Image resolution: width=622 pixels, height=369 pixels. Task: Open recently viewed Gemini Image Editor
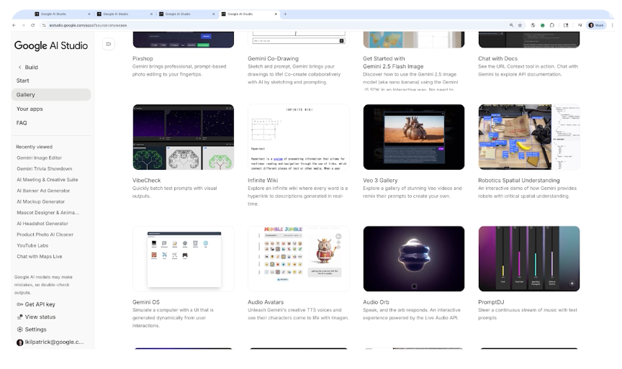[40, 158]
